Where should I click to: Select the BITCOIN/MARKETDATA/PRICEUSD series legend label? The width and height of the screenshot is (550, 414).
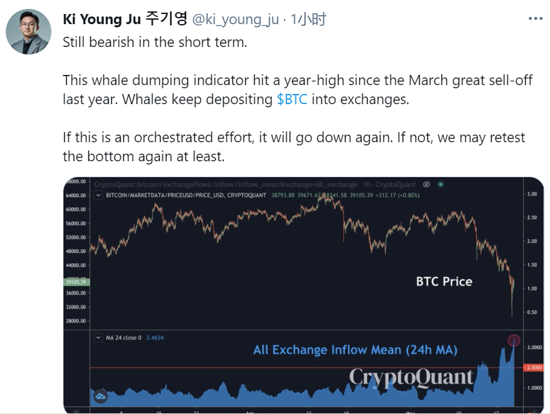click(186, 196)
